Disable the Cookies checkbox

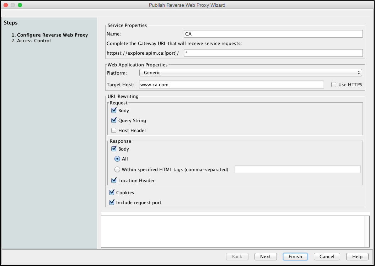click(112, 192)
